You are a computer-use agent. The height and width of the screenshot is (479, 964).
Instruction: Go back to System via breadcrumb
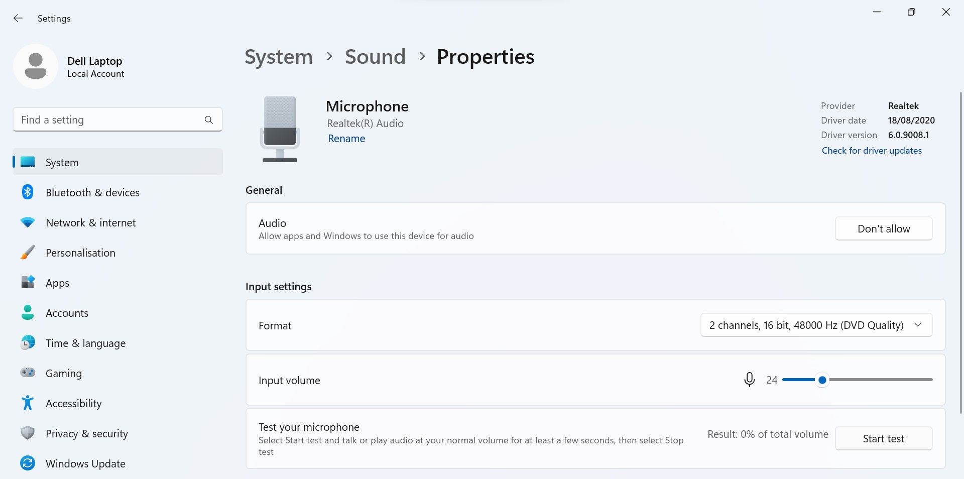(278, 57)
